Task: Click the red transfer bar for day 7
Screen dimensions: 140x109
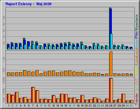Action: pos(32,95)
